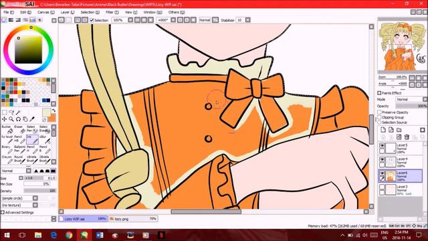Select the rectangular Selection tool

tap(5, 112)
